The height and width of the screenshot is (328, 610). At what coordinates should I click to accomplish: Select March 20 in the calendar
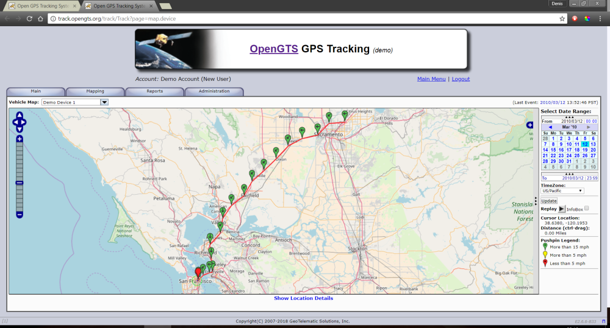[x=593, y=150]
